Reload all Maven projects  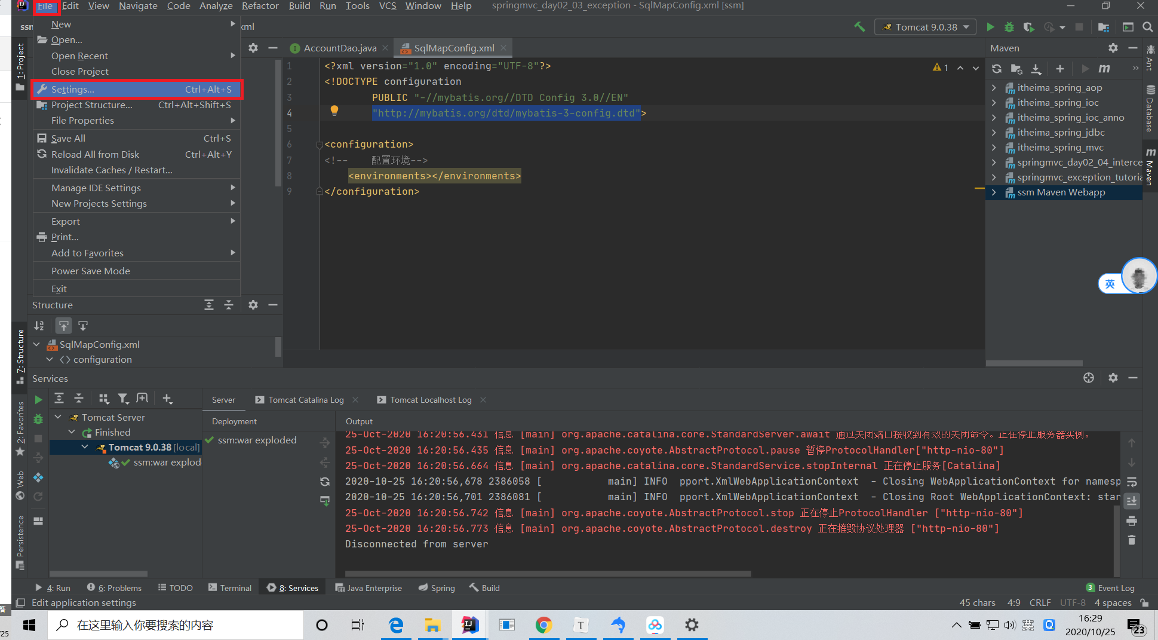pyautogui.click(x=996, y=69)
